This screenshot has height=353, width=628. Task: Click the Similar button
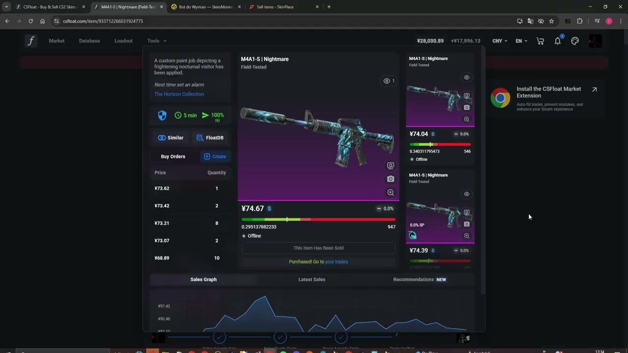170,138
